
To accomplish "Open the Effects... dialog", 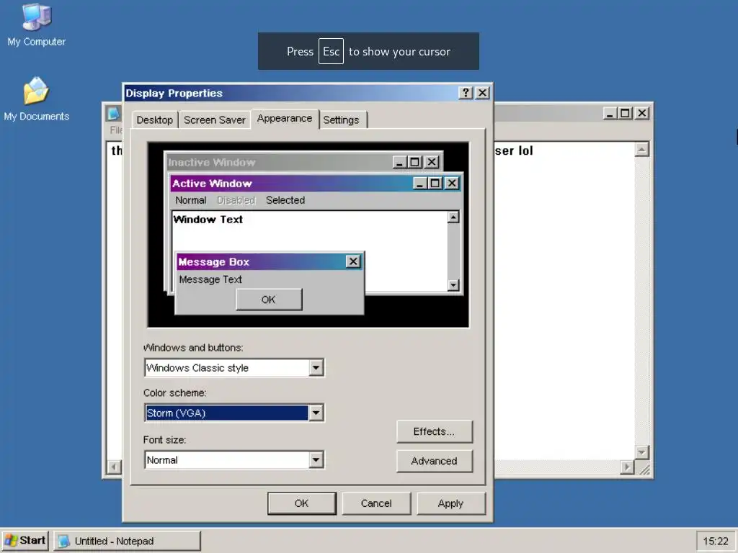I will coord(434,432).
